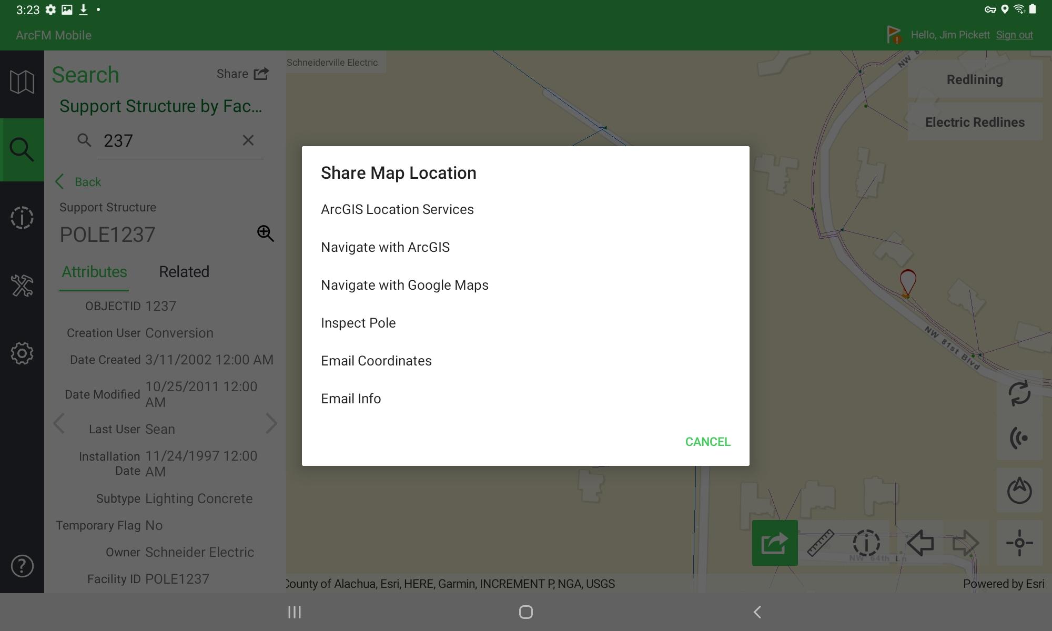Click the Creation User value Conversion

[x=179, y=333]
